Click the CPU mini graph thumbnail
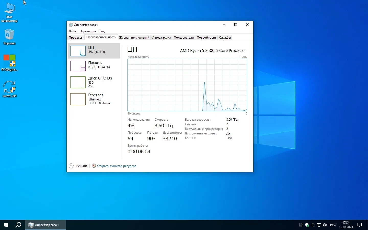This screenshot has width=368, height=230. pos(78,51)
